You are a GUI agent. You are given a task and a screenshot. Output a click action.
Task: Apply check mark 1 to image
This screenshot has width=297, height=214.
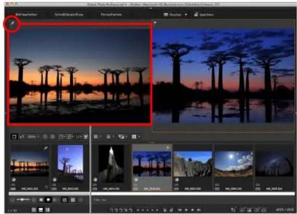point(112,210)
